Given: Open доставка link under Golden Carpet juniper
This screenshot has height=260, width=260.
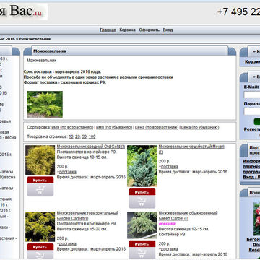Looking at the screenshot, I should (68, 243).
